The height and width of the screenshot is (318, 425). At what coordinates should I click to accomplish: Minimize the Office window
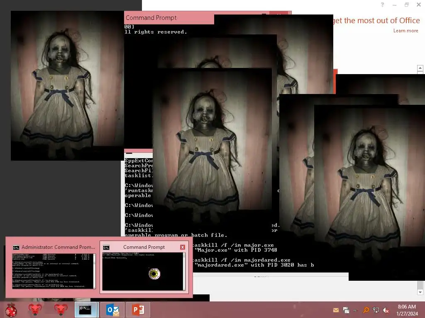pyautogui.click(x=394, y=5)
